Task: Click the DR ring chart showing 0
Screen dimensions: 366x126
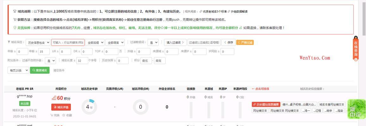Action: click(x=141, y=107)
